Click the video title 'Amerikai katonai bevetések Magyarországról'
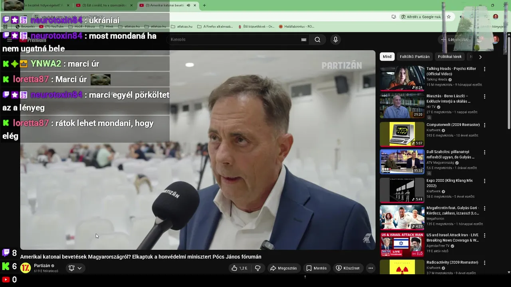511x287 pixels. (141, 257)
